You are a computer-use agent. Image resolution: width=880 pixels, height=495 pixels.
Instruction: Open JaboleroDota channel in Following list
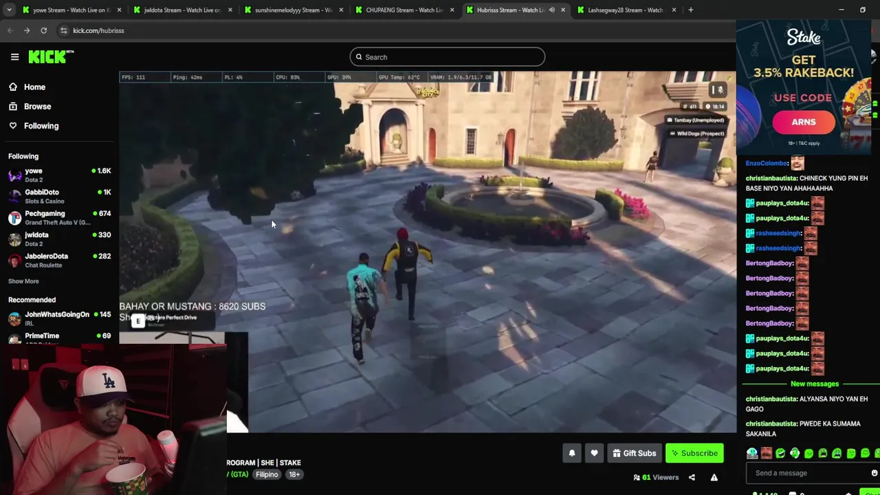pyautogui.click(x=59, y=260)
